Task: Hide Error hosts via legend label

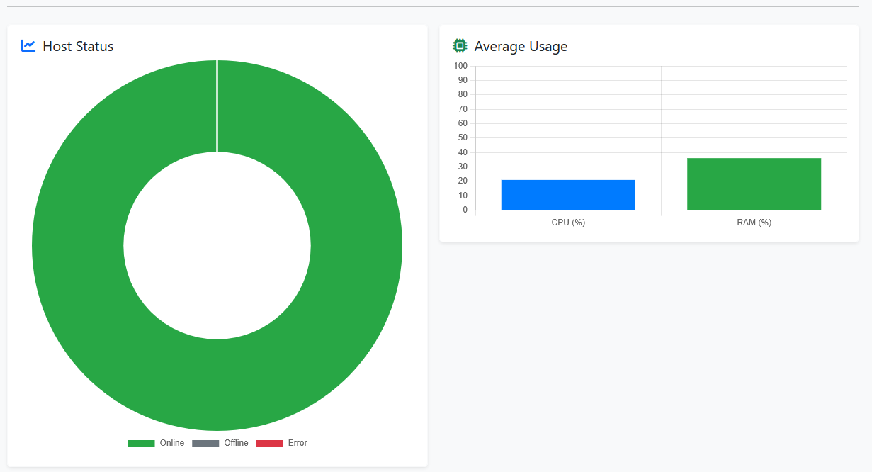Action: point(298,443)
